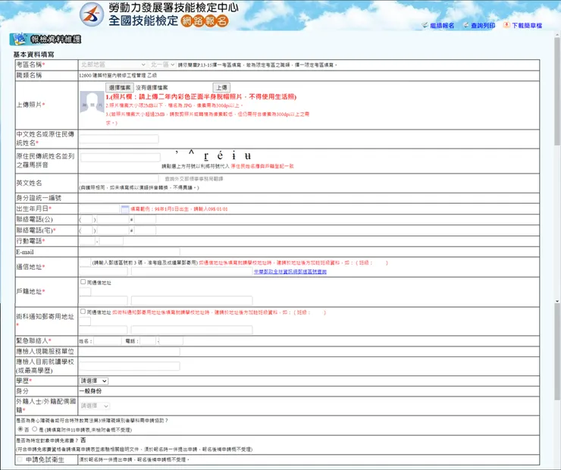Insert the caret ^ symbol character
The height and width of the screenshot is (470, 561).
pos(191,154)
